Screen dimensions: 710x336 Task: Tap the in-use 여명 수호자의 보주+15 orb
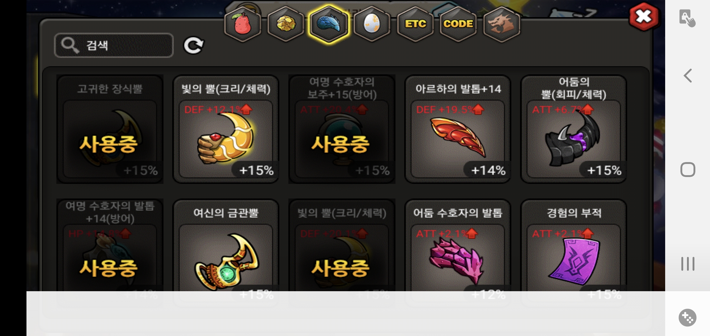[342, 129]
